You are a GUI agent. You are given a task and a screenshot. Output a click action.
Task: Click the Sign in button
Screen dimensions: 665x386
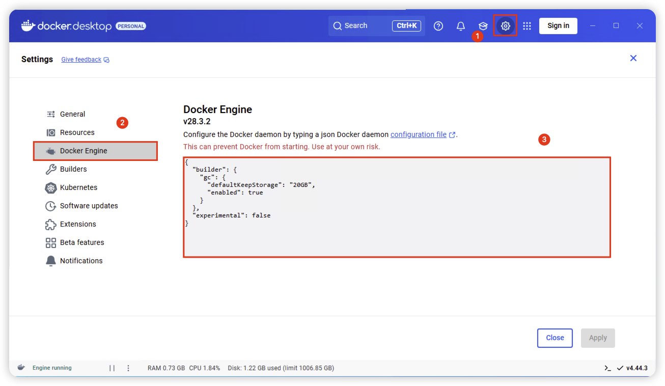click(x=558, y=26)
